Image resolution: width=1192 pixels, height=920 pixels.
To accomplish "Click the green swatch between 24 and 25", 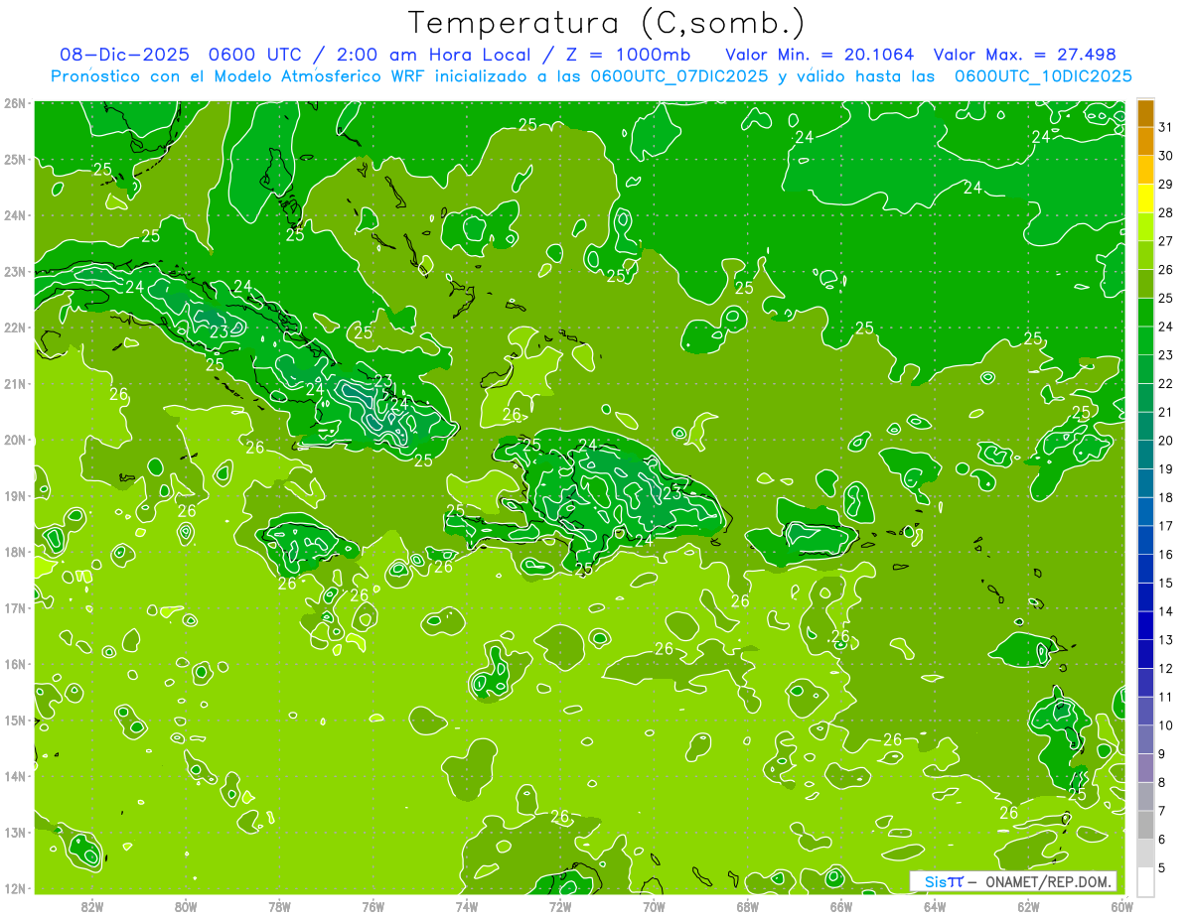I will point(1145,313).
